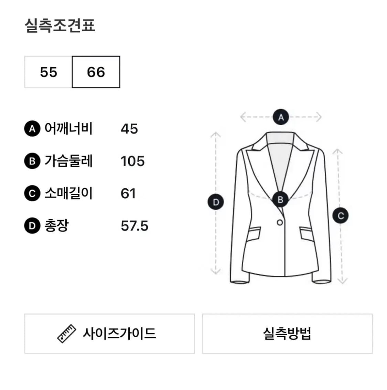Open the 실측방법 instructions
Image resolution: width=387 pixels, height=390 pixels.
coord(288,333)
